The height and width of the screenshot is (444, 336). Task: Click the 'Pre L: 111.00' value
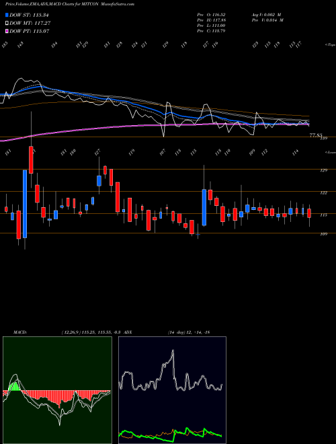pos(211,26)
